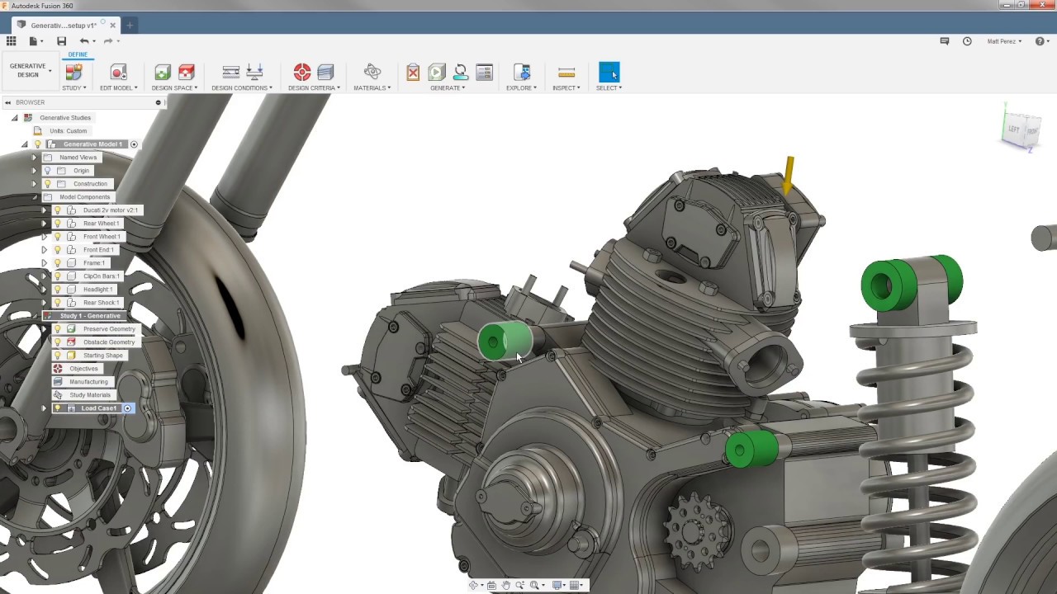Click the ViewCube orientation widget
This screenshot has width=1057, height=594.
pyautogui.click(x=1022, y=130)
